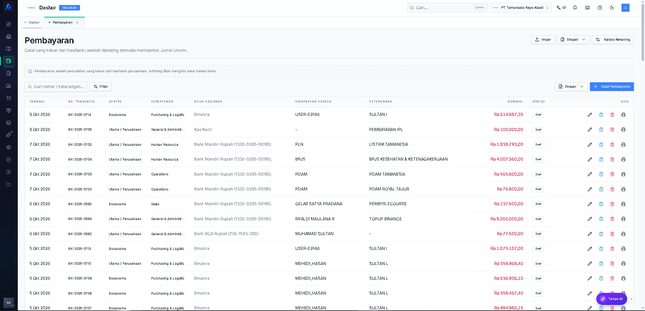Click the Impor button
The image size is (645, 311).
click(x=543, y=40)
